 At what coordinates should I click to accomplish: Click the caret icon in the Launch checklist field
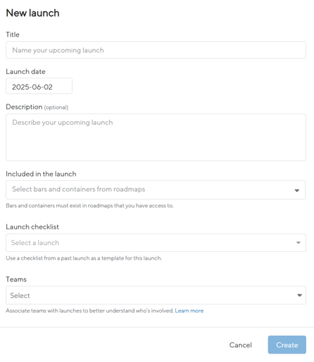point(299,243)
